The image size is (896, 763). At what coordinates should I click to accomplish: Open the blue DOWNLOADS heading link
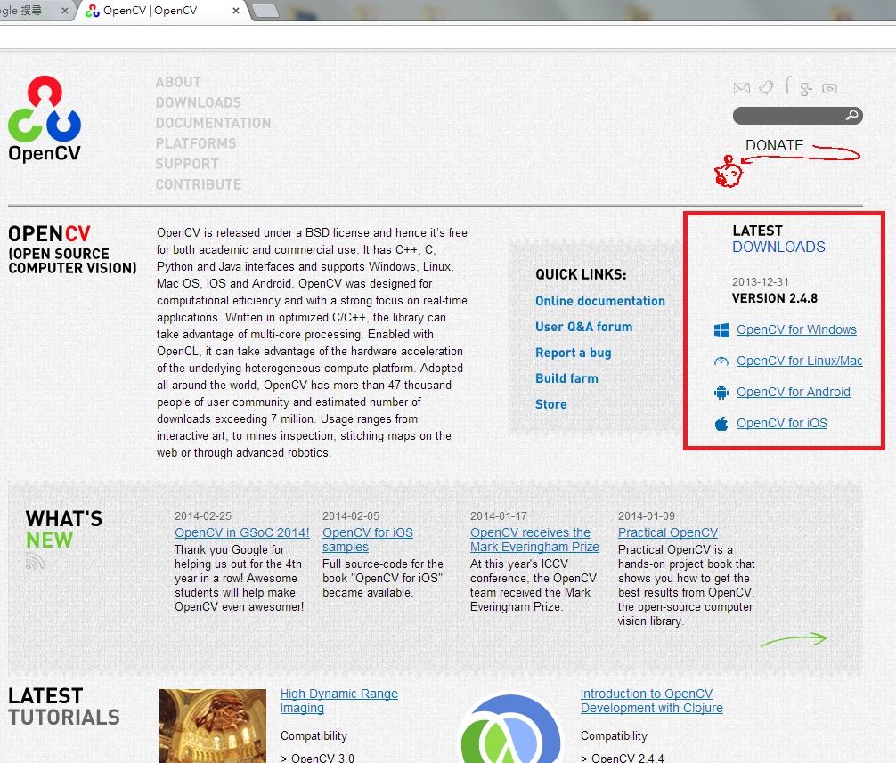point(778,247)
